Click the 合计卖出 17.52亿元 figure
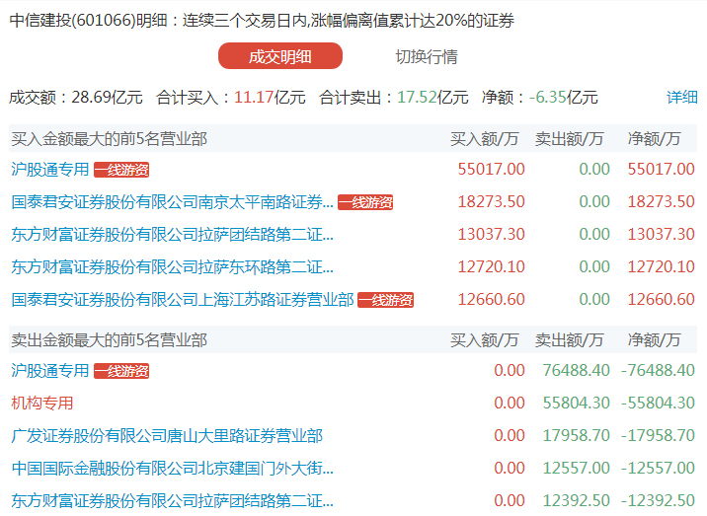Image resolution: width=707 pixels, height=516 pixels. (x=394, y=98)
